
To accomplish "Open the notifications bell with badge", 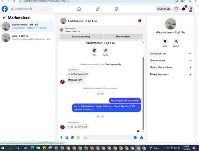I will (x=183, y=9).
